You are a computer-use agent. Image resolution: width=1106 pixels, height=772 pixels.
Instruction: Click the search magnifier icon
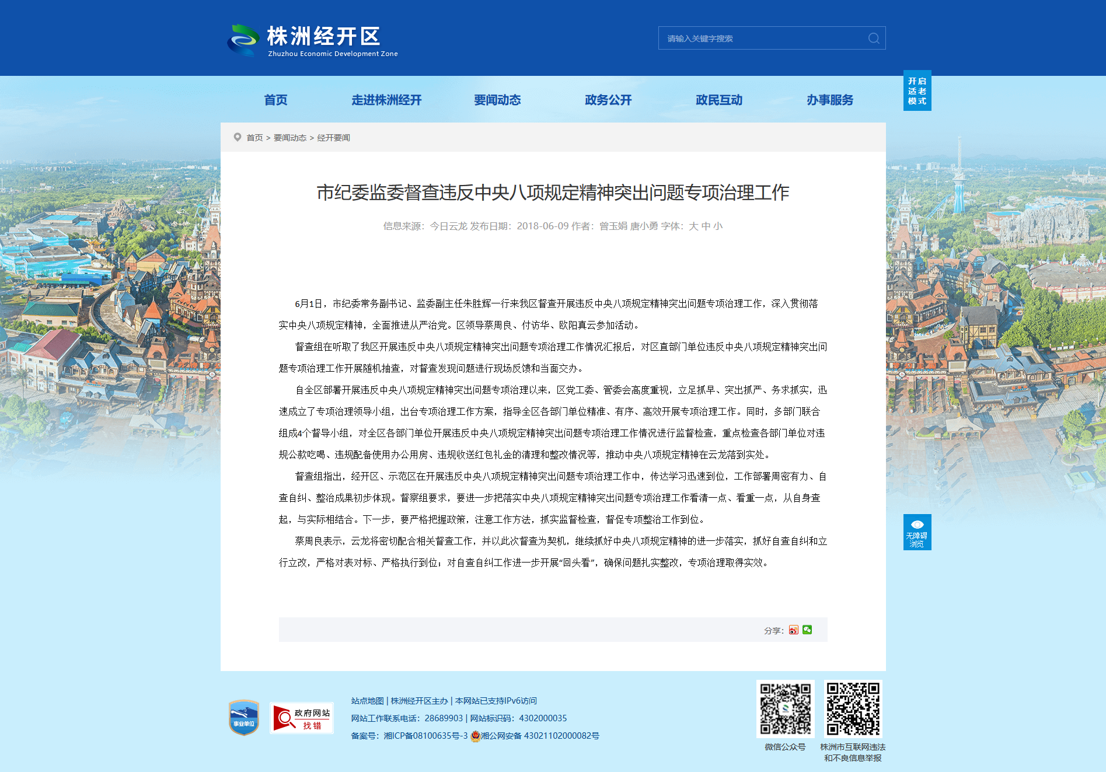click(x=874, y=39)
